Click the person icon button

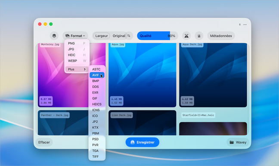coord(199,36)
